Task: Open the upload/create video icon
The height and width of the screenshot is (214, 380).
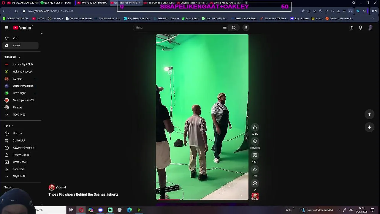Action: click(x=351, y=28)
